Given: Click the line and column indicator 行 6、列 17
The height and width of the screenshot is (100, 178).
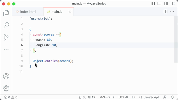Looking at the screenshot, I should 87,97.
